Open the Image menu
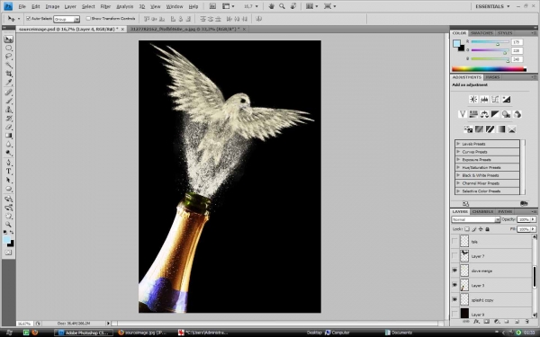This screenshot has width=540, height=337. [x=52, y=6]
